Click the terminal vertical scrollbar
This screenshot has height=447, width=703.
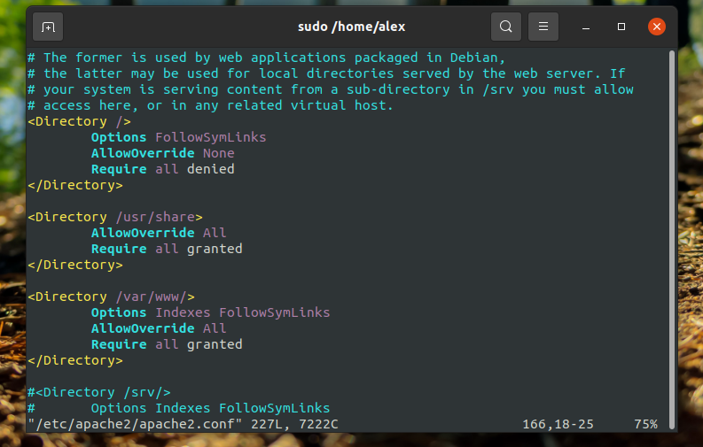(672, 239)
